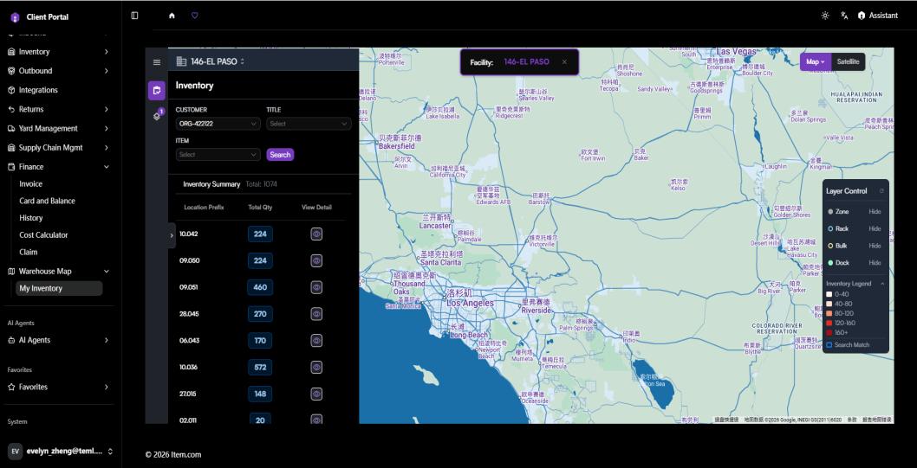Expand the Returns menu
Image resolution: width=917 pixels, height=468 pixels.
tap(58, 109)
